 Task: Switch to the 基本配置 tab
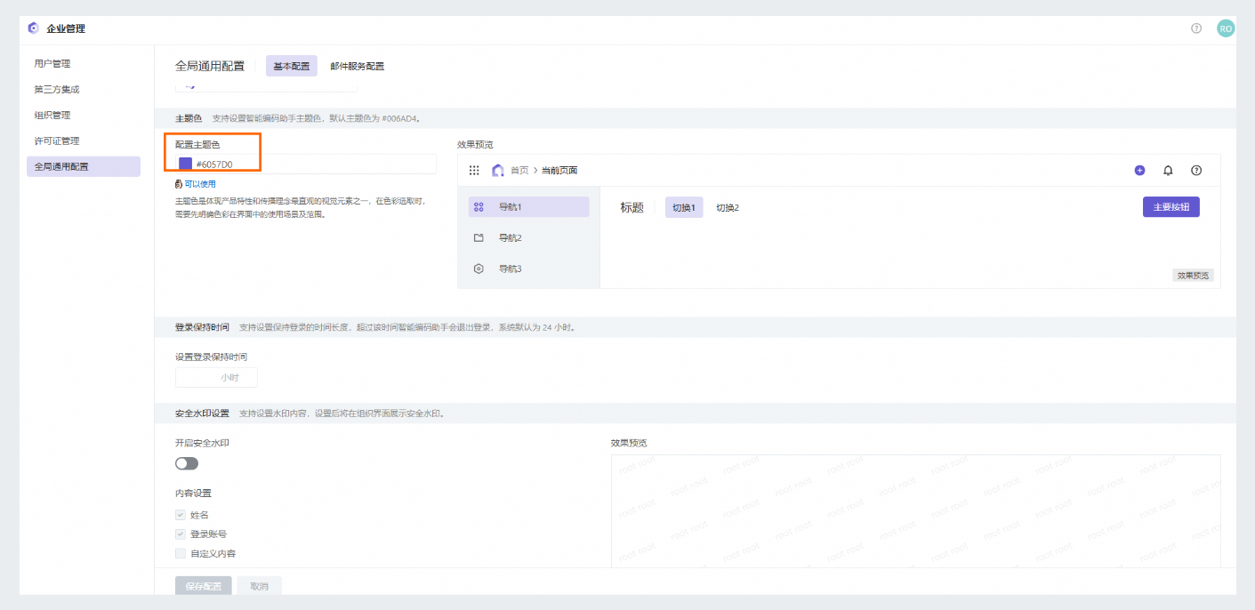(292, 66)
